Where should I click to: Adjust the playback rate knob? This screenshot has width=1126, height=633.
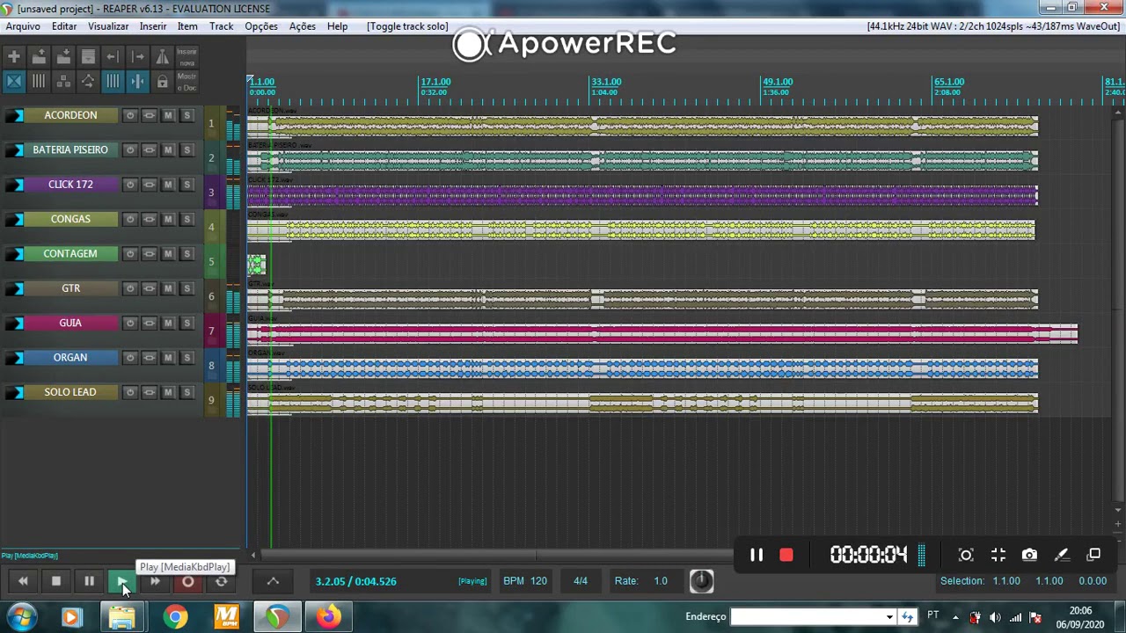tap(701, 580)
